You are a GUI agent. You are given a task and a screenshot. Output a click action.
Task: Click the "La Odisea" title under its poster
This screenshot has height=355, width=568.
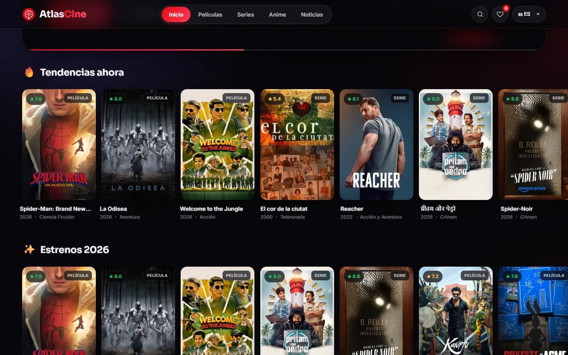[113, 209]
